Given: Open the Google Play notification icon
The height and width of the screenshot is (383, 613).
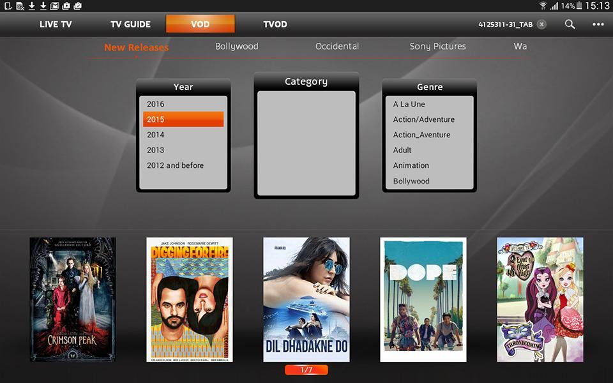Looking at the screenshot, I should [66, 5].
